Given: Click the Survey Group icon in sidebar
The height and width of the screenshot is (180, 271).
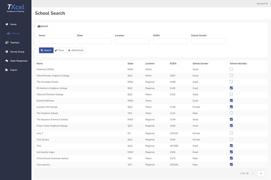Looking at the screenshot, I should pyautogui.click(x=7, y=52).
